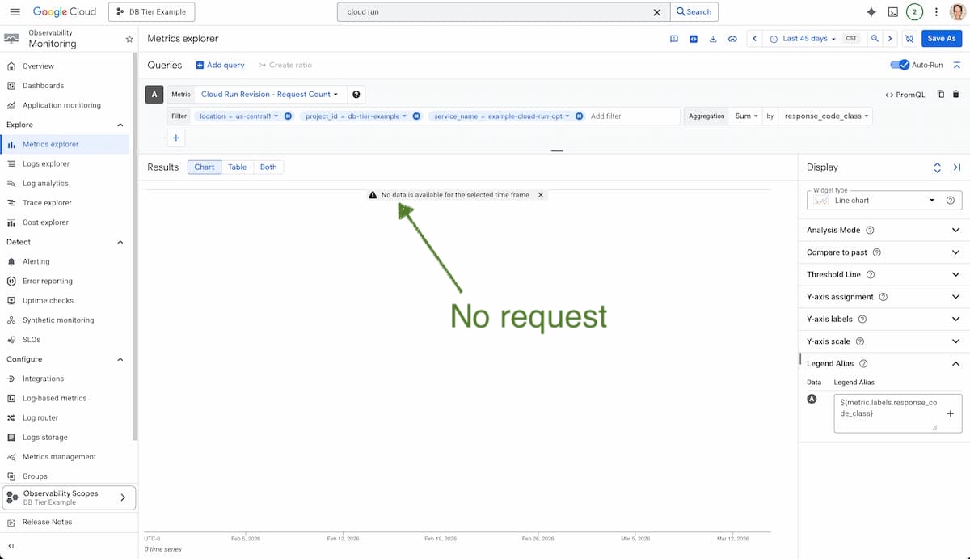Image resolution: width=970 pixels, height=559 pixels.
Task: Open the Widget type Line chart dropdown
Action: click(884, 201)
